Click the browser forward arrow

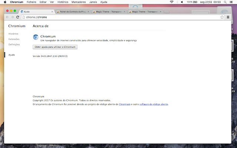click(x=12, y=17)
